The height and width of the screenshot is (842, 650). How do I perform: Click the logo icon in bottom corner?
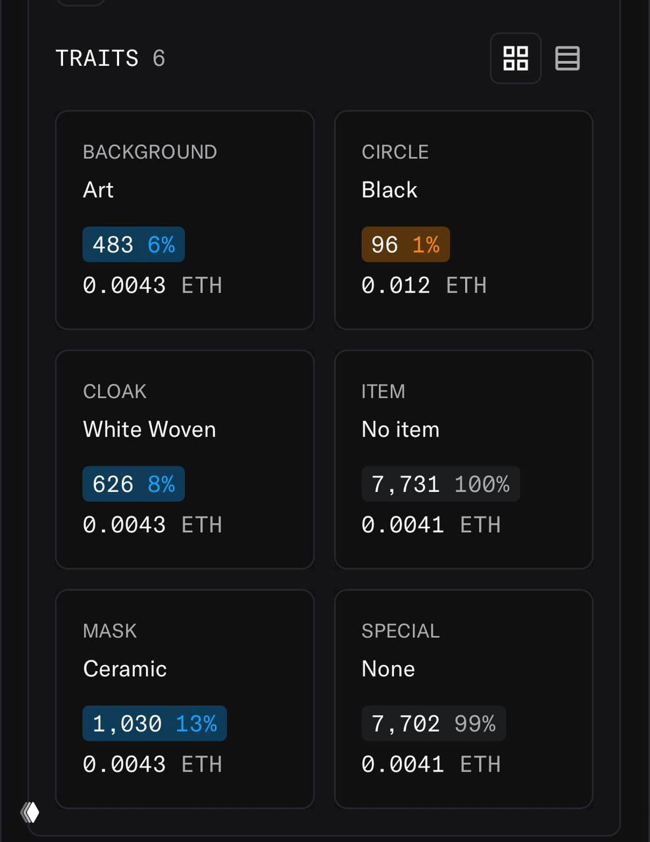click(30, 812)
